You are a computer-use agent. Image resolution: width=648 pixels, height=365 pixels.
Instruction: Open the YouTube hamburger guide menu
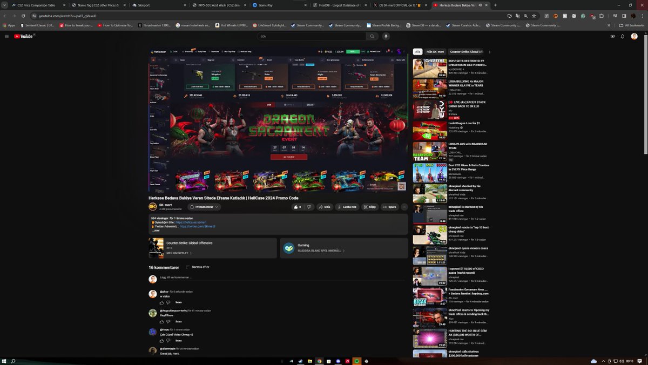click(6, 36)
